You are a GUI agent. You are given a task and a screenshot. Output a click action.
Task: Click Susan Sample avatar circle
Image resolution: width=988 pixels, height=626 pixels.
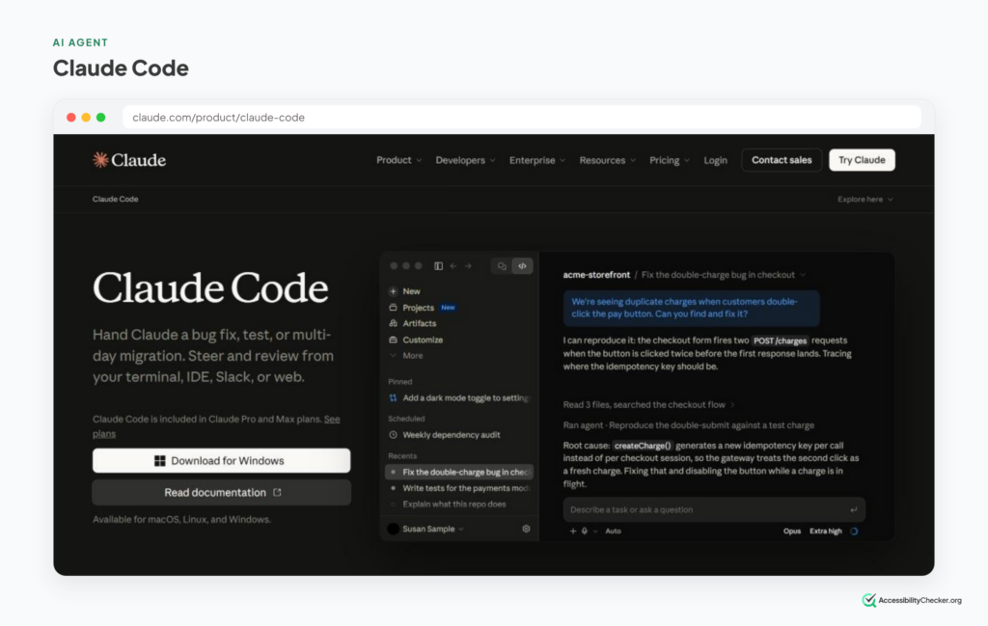tap(394, 529)
